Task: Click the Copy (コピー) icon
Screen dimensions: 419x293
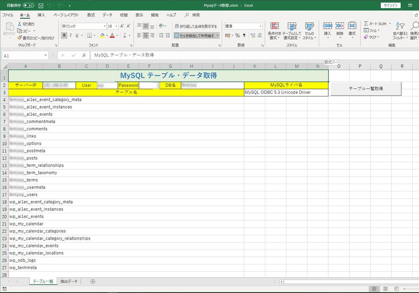Action: (x=20, y=31)
